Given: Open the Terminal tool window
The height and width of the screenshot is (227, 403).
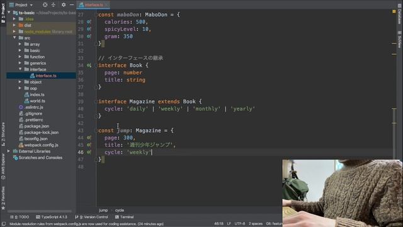Looking at the screenshot, I should coord(125,217).
